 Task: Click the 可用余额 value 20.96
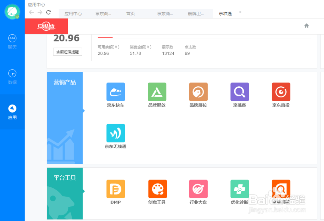coord(103,53)
